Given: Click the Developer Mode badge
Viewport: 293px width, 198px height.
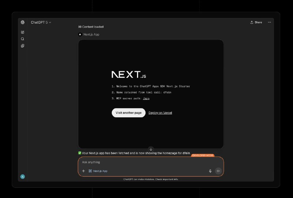Looking at the screenshot, I should tap(203, 155).
